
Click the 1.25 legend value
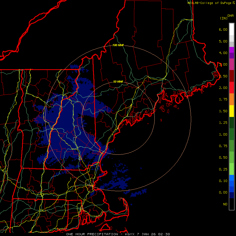[223, 123]
